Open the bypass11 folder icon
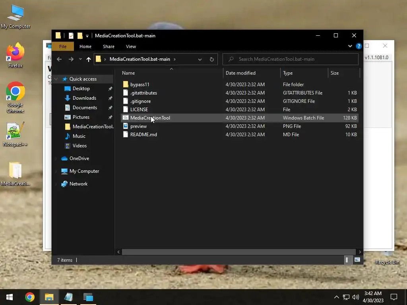The image size is (407, 305). (x=126, y=84)
